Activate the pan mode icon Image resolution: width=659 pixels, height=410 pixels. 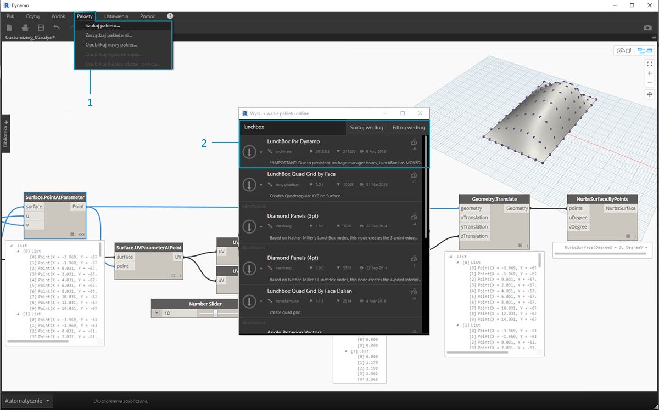point(650,94)
